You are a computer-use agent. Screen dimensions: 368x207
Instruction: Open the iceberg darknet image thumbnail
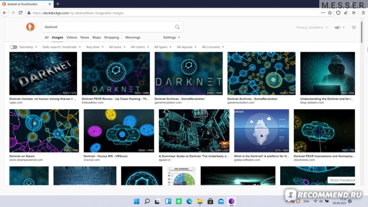coord(262,131)
